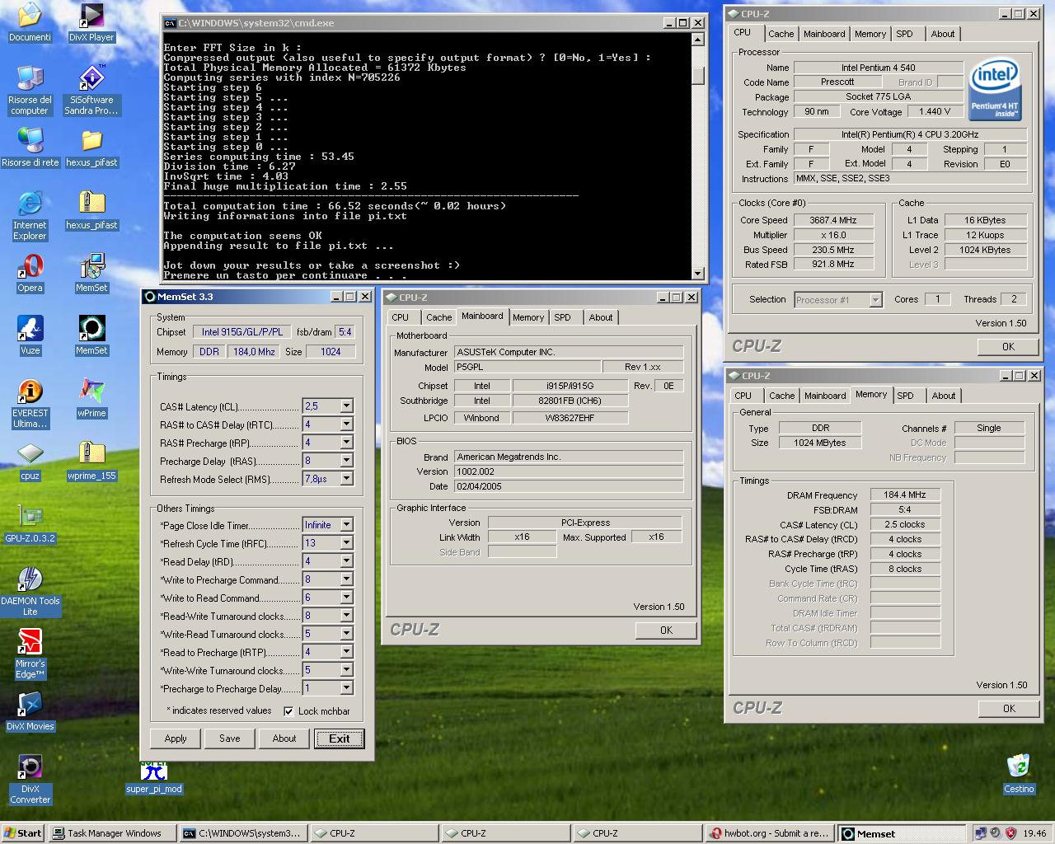Click About button in MemSet
This screenshot has height=844, width=1055.
point(284,738)
